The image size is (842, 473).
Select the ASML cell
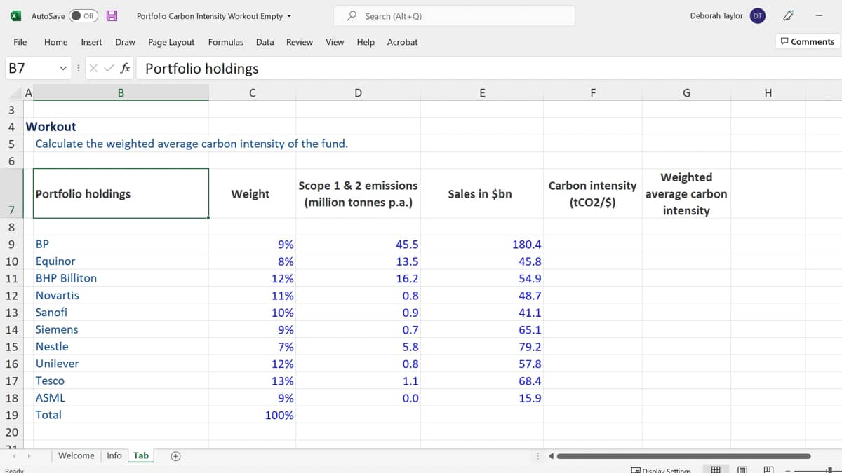[121, 398]
